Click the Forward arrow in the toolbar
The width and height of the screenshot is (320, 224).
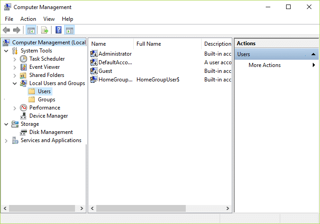[x=17, y=30]
